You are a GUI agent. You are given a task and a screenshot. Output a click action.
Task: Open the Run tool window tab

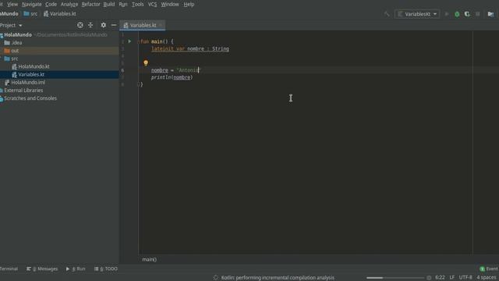click(x=76, y=269)
